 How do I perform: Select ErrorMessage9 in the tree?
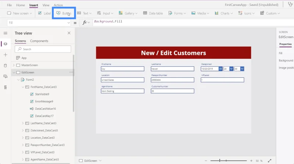[x=44, y=102]
